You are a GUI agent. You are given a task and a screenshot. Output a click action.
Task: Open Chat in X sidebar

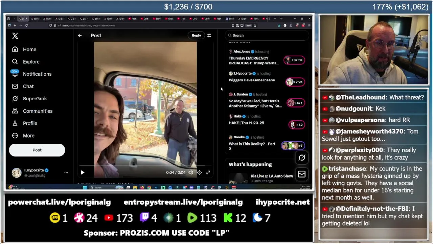[x=23, y=86]
